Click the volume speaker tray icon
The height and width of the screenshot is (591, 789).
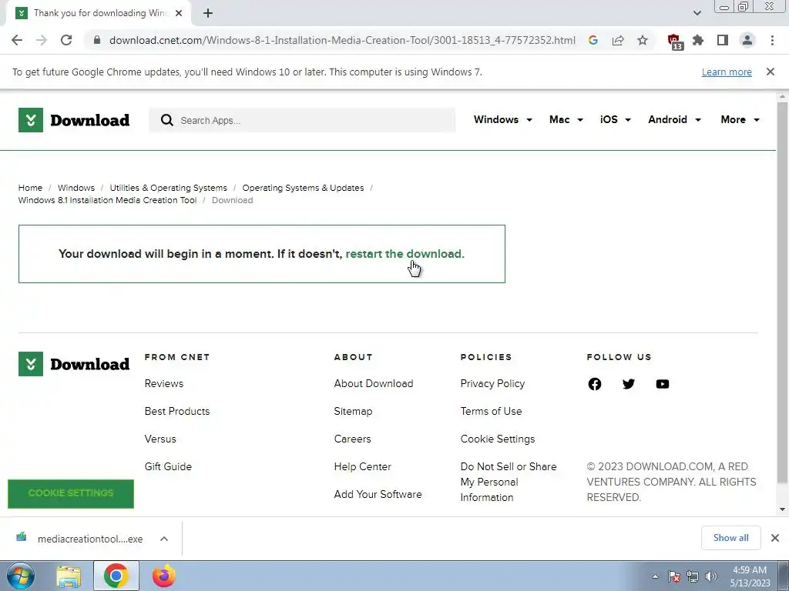click(711, 576)
